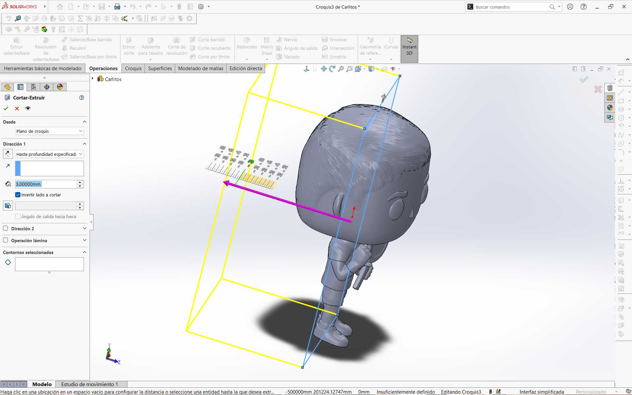Viewport: 632px width, 395px height.
Task: Click the Simetría button
Action: (334, 57)
